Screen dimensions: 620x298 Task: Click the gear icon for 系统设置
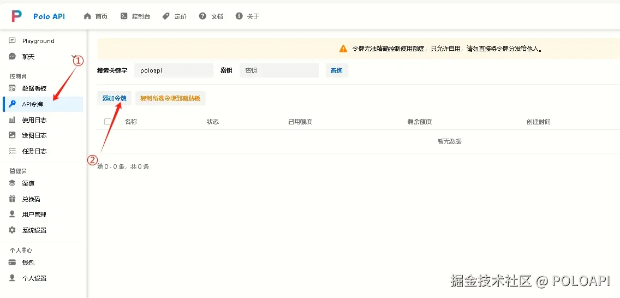tap(12, 230)
